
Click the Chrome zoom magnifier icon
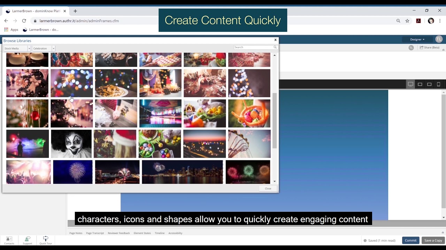coord(398,21)
